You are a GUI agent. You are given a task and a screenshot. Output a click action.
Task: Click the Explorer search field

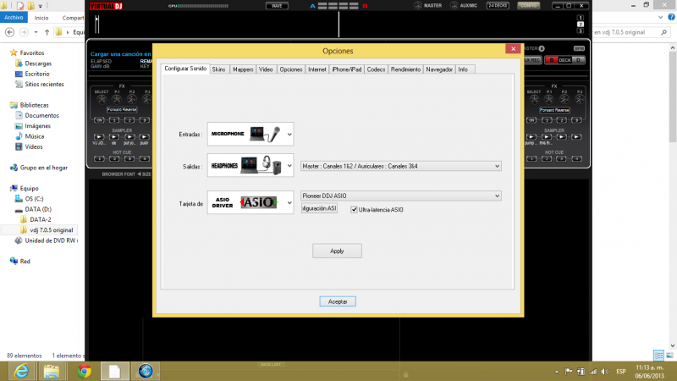coord(630,32)
